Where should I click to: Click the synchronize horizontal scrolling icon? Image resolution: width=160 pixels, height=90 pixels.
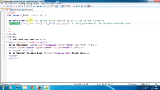tap(53, 6)
